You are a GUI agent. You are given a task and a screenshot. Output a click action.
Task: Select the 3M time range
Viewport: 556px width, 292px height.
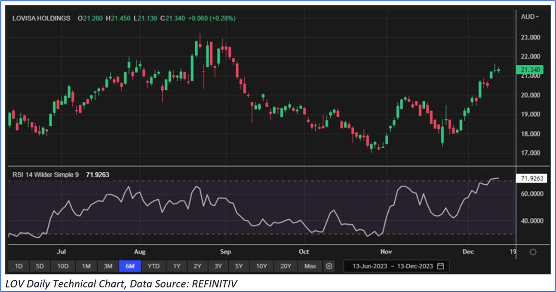(108, 266)
